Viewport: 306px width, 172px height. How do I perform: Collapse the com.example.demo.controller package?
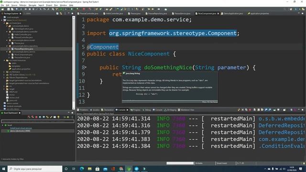pyautogui.click(x=7, y=32)
